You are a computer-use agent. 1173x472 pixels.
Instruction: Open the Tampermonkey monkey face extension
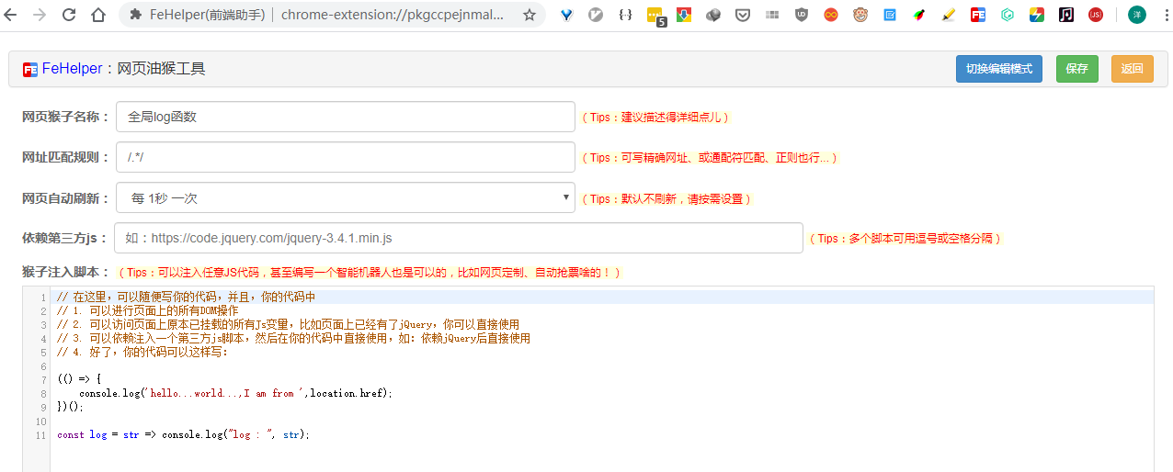click(x=860, y=15)
